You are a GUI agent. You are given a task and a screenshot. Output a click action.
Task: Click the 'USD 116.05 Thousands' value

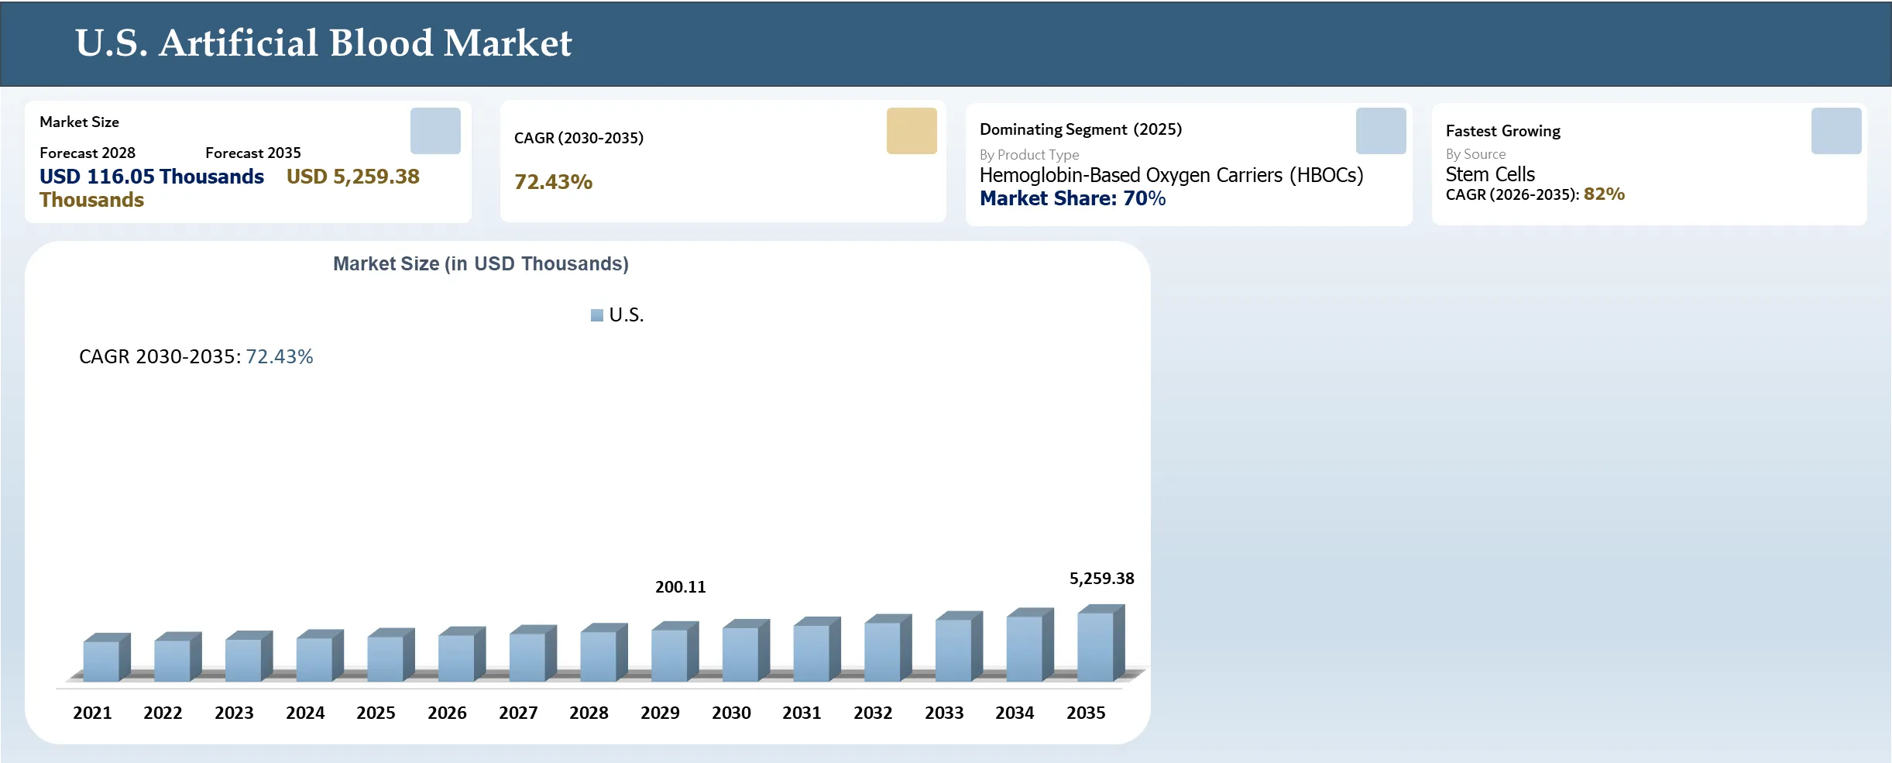click(x=152, y=177)
